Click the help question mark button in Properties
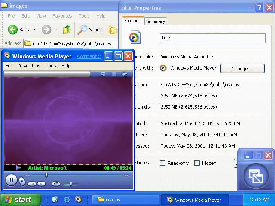The height and width of the screenshot is (206, 275). pyautogui.click(x=259, y=8)
